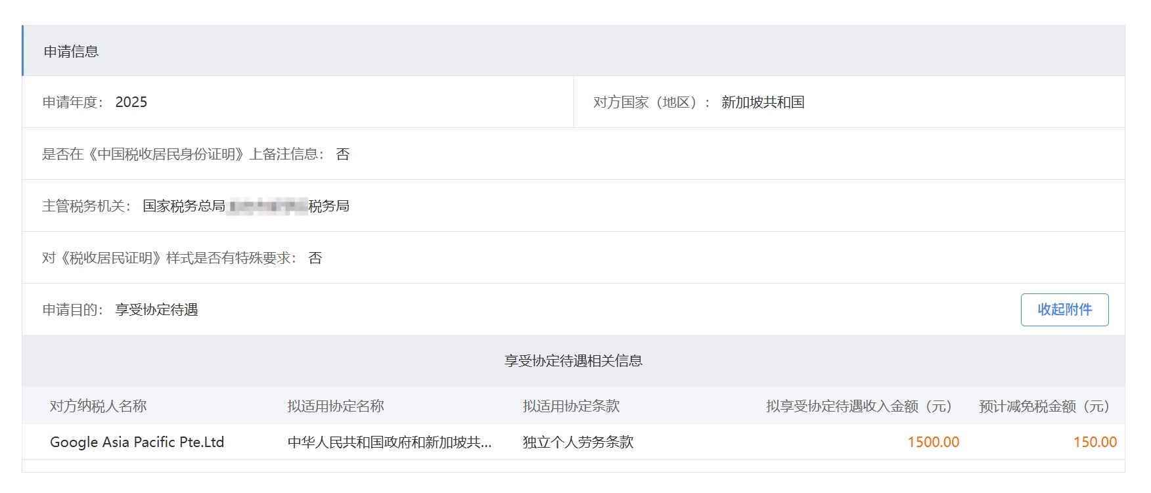The width and height of the screenshot is (1151, 493).
Task: Click the 1500.00 income amount
Action: click(933, 442)
